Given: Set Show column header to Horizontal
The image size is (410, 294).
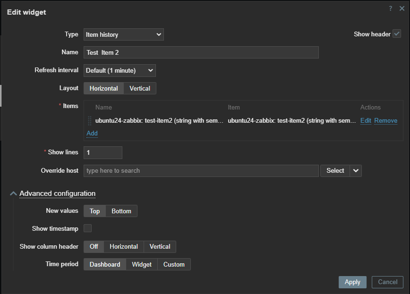Looking at the screenshot, I should pos(124,247).
